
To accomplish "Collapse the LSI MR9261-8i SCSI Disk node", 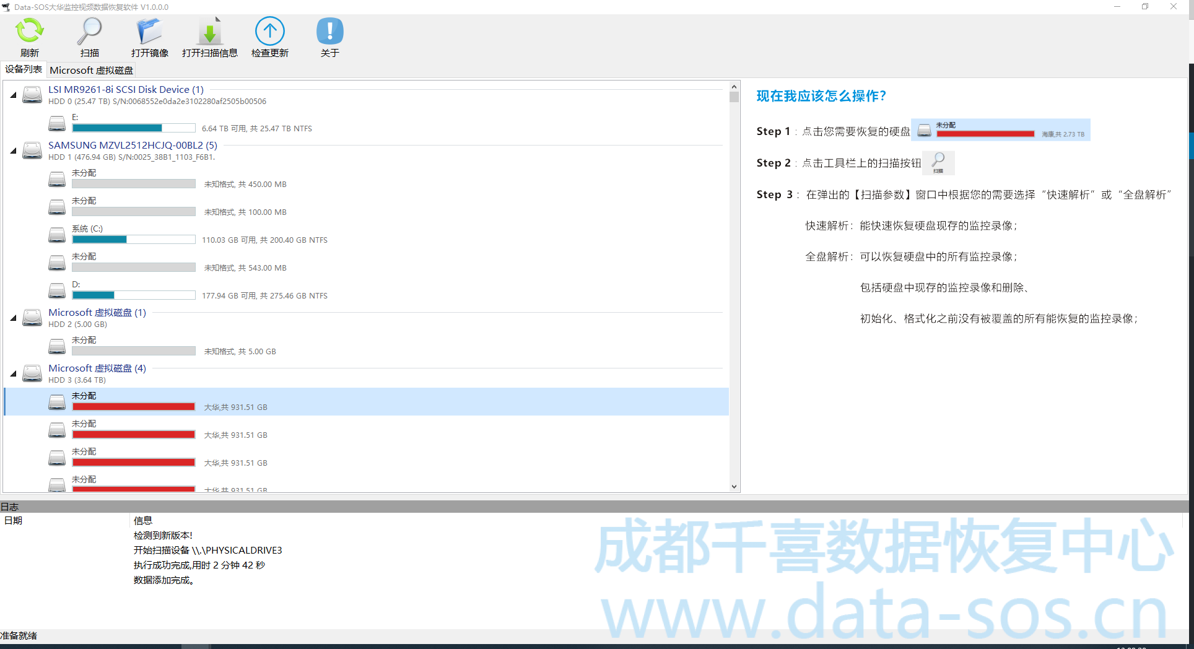I will pos(12,94).
